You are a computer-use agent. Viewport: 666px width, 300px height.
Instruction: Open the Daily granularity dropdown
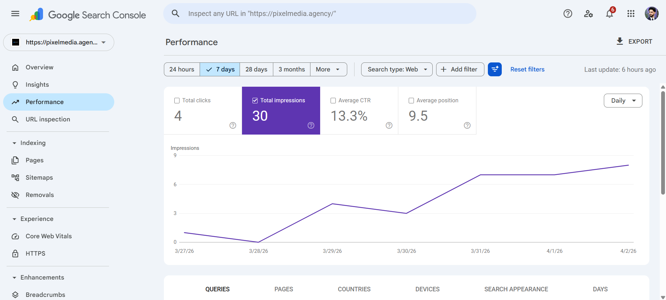623,101
